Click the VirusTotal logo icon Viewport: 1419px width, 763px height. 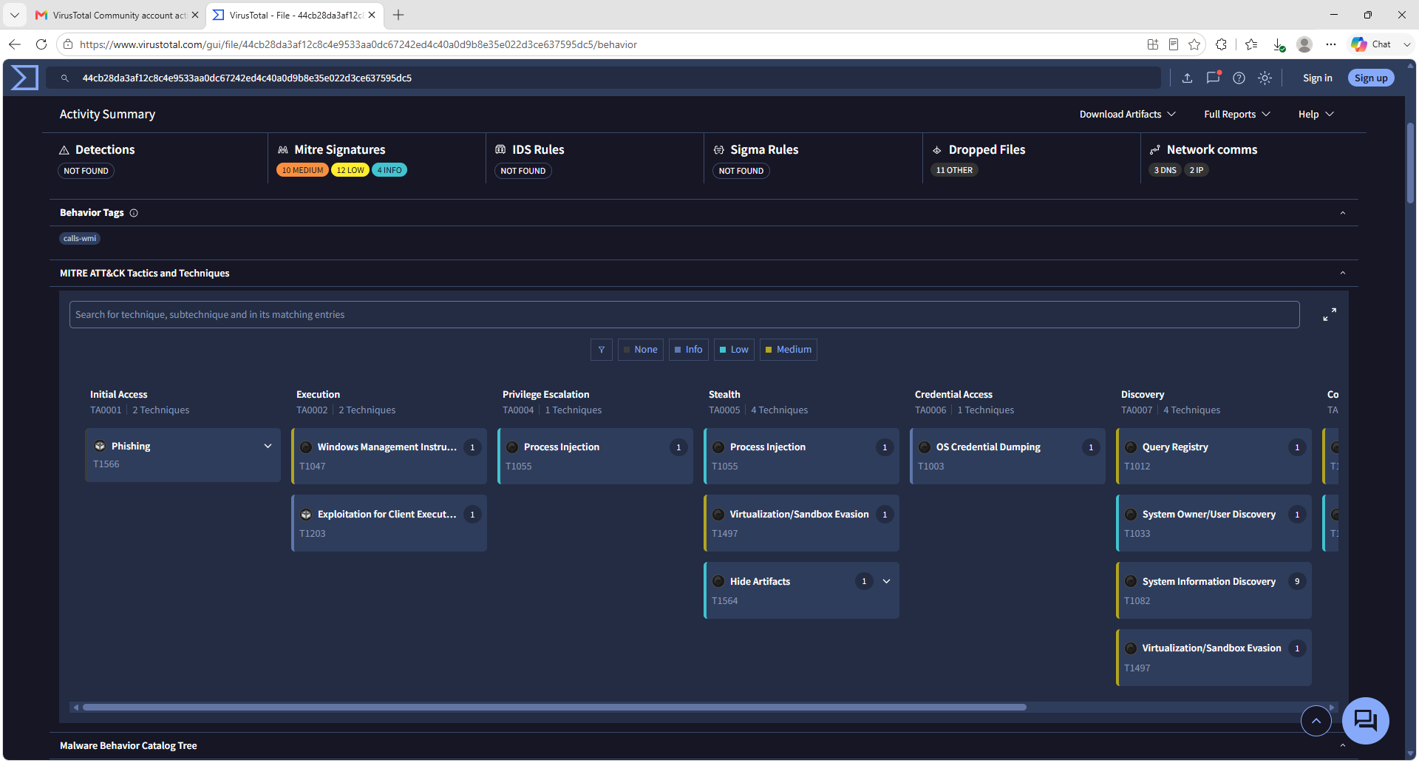[x=24, y=78]
